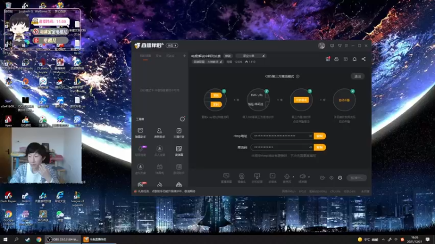Open the Apex desktop shortcut
Image resolution: width=435 pixels, height=244 pixels.
click(8, 121)
